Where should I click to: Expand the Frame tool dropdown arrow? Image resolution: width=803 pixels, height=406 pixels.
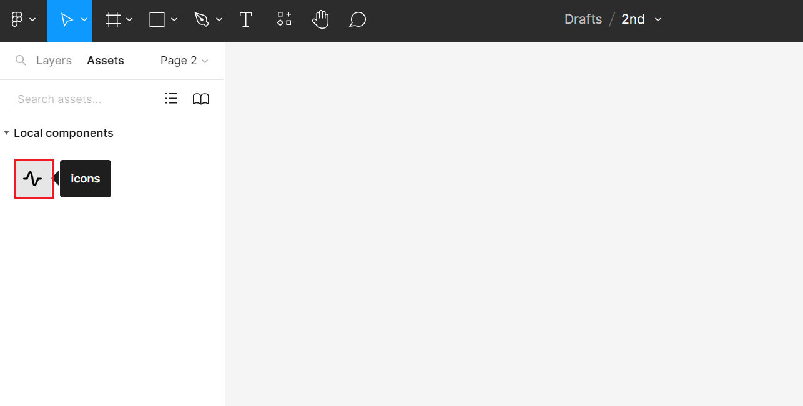pyautogui.click(x=129, y=20)
